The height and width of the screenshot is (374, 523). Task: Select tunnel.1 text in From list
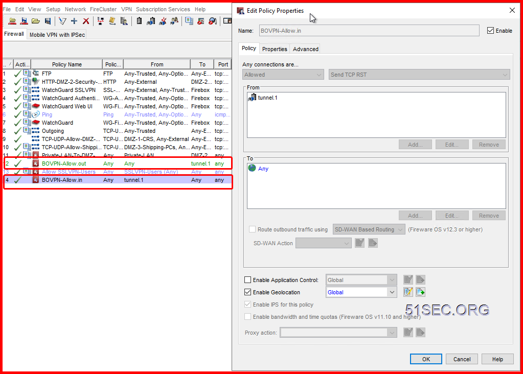pyautogui.click(x=267, y=98)
